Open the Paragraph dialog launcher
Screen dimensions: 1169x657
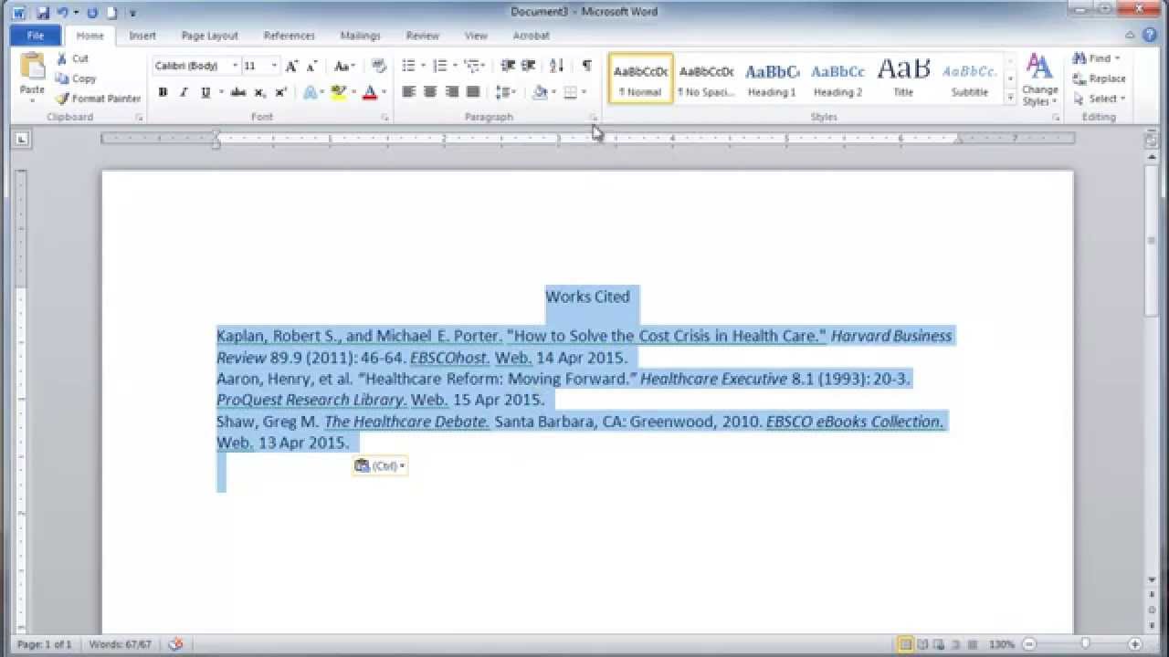[x=593, y=118]
